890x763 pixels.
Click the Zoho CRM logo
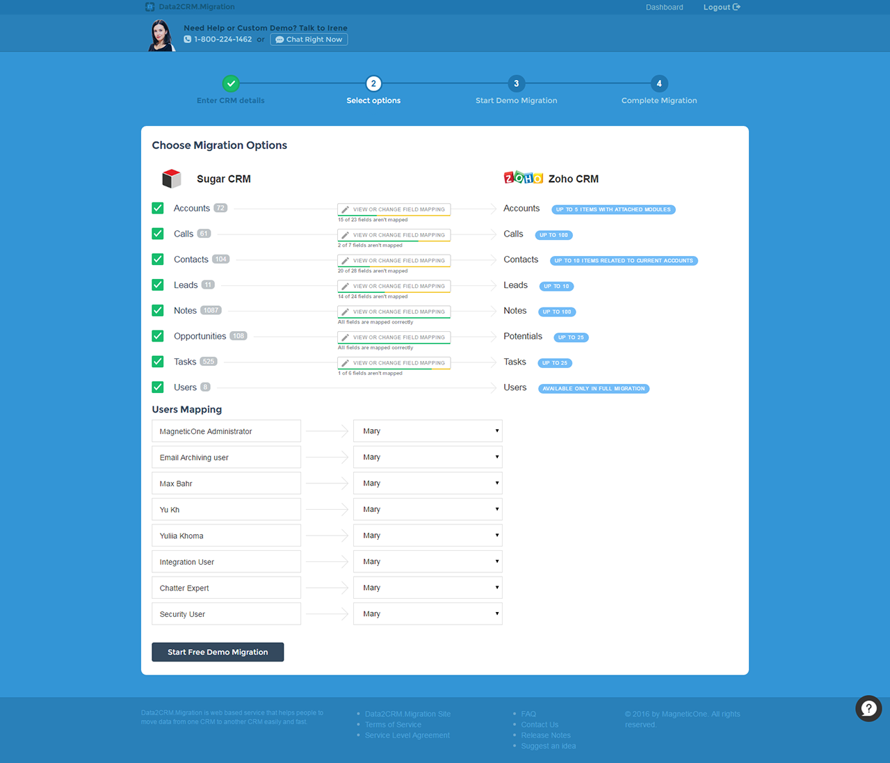pyautogui.click(x=523, y=178)
